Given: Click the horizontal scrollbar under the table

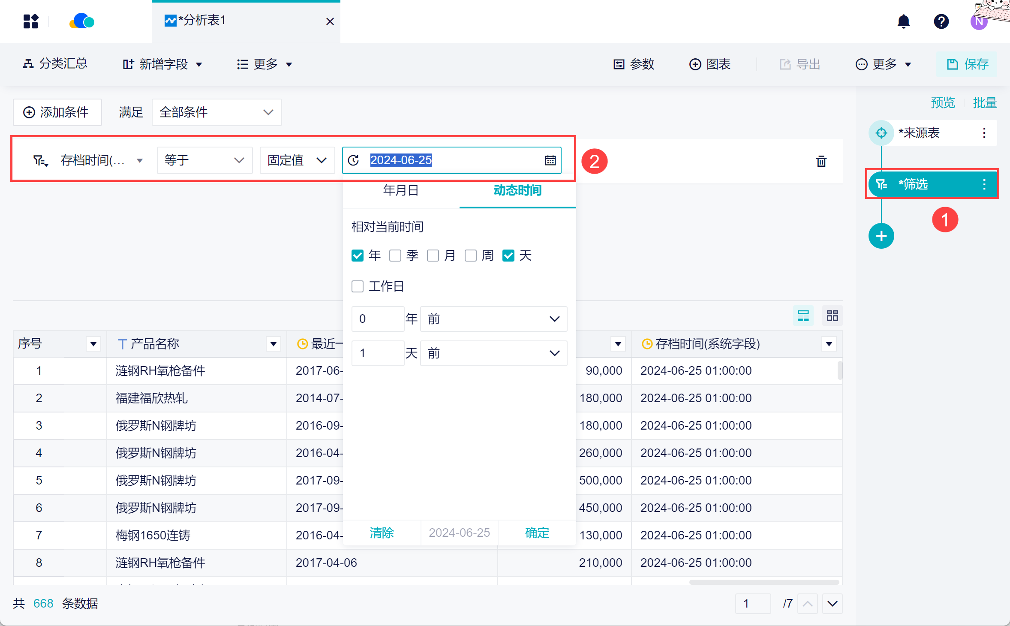Looking at the screenshot, I should (x=764, y=582).
